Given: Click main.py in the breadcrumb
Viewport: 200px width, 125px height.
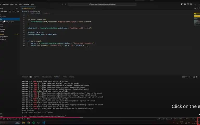Looking at the screenshot, I should [x=27, y=12].
